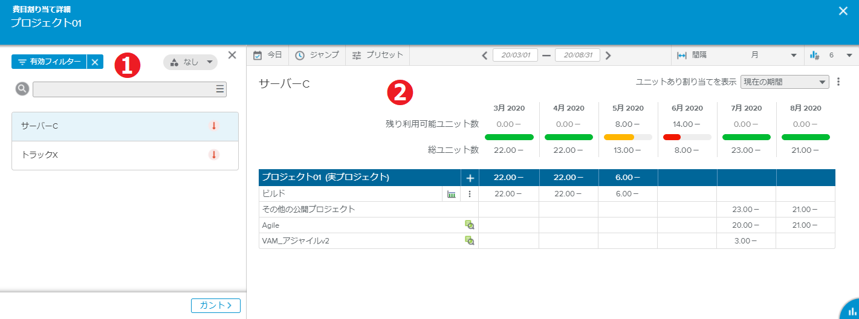This screenshot has height=319, width=859.
Task: Click the start date field 20/03/01
Action: pos(515,56)
